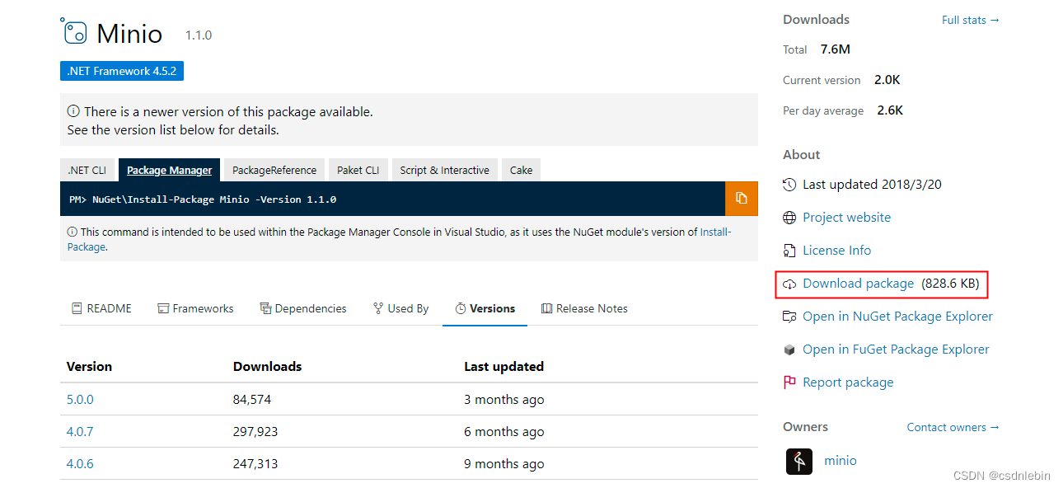Click the '6 months ago' cell
1063x488 pixels.
coord(504,431)
